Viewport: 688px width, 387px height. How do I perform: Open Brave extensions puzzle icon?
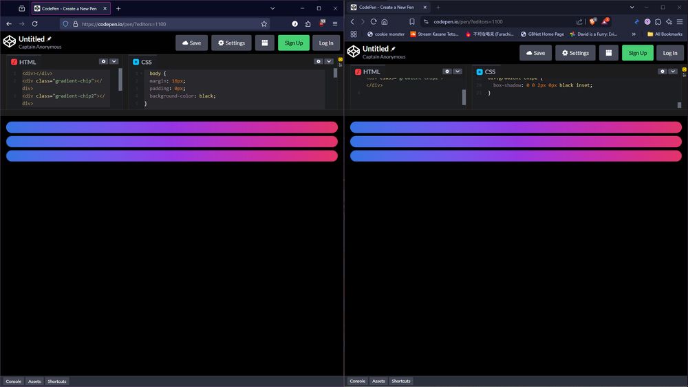(658, 21)
